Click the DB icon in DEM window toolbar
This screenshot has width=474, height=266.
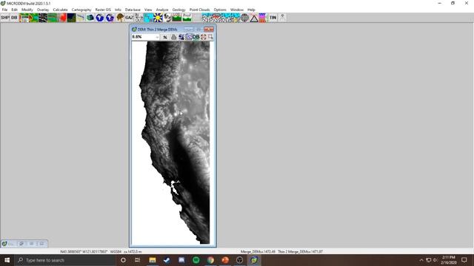point(196,37)
